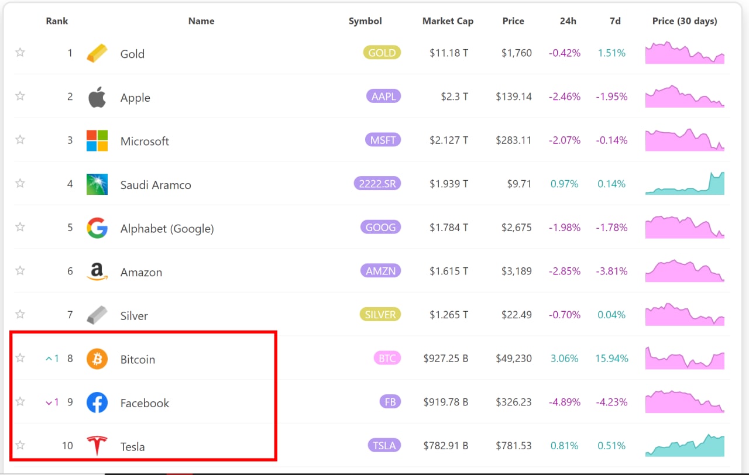
Task: Sort by the Name column header
Action: (201, 21)
